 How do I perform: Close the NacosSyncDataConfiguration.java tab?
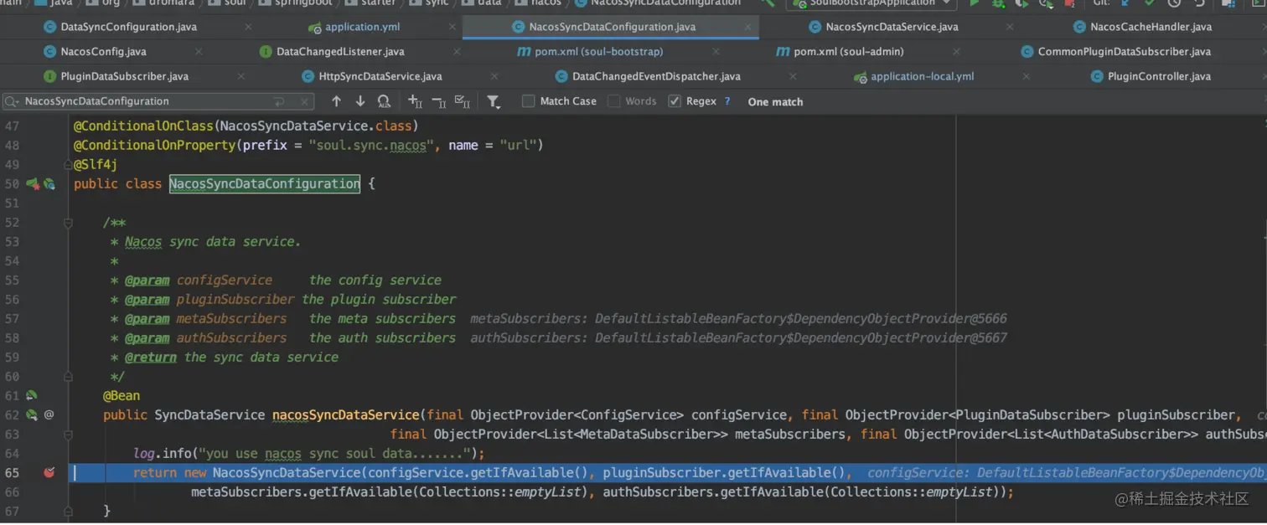point(748,27)
